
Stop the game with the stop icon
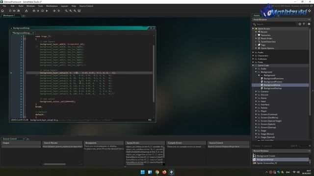[x=43, y=11]
